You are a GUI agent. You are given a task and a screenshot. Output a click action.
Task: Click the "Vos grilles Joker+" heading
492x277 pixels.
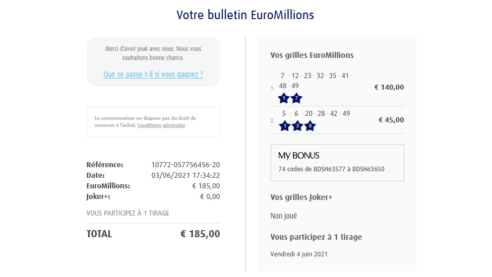pos(301,197)
